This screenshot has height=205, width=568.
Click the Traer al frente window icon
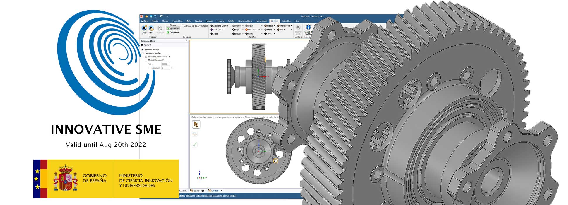[x=298, y=27]
